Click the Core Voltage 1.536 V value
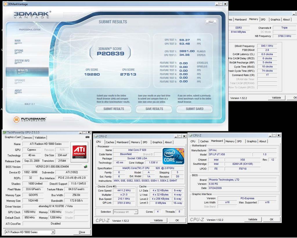The image size is (297, 238). tap(153, 162)
